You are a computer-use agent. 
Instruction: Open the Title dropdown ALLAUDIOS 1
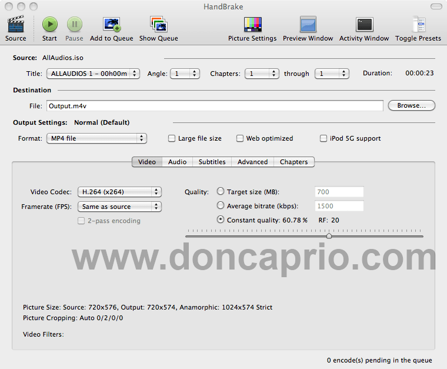tap(93, 74)
